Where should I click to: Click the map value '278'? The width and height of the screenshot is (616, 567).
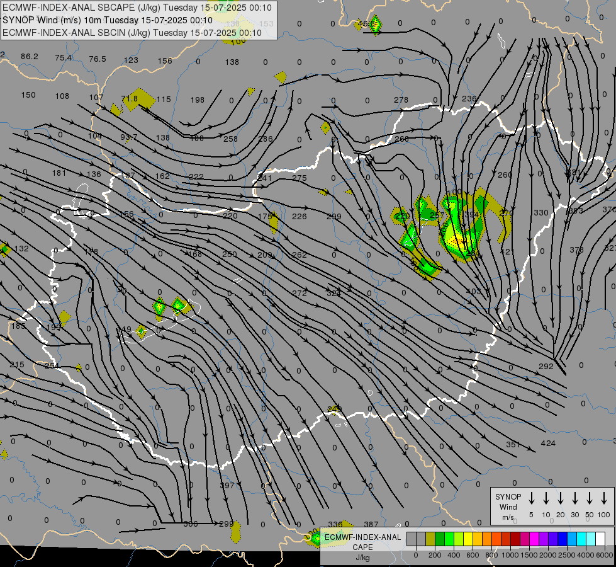coord(401,100)
